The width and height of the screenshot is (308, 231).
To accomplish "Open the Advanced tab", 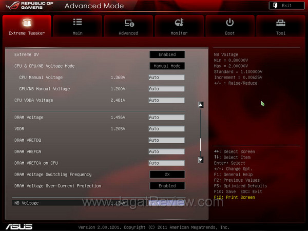I will tap(128, 26).
